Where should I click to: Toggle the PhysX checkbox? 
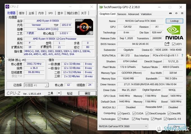point(153,119)
